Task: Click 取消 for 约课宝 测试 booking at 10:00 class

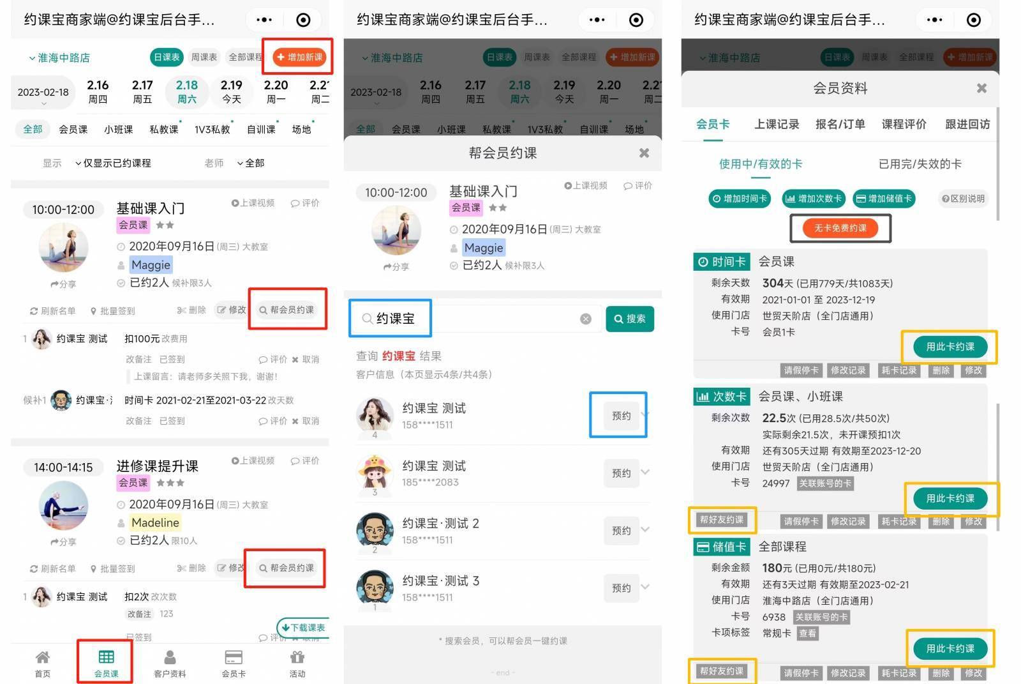Action: [306, 360]
